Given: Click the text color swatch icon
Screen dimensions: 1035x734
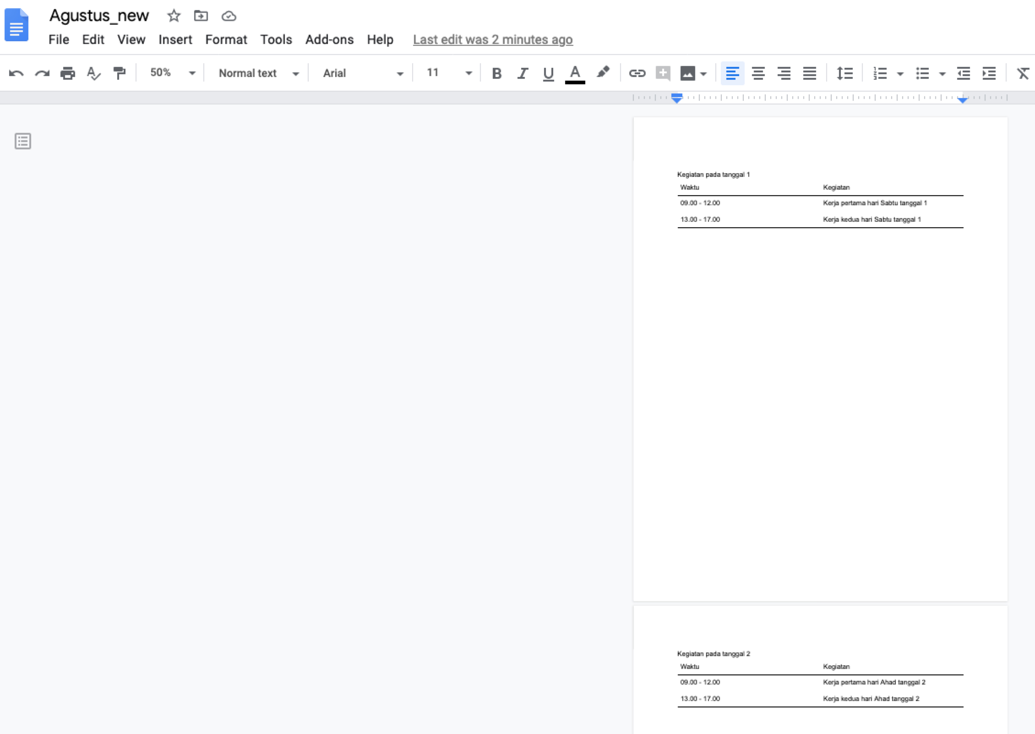Looking at the screenshot, I should pyautogui.click(x=575, y=73).
